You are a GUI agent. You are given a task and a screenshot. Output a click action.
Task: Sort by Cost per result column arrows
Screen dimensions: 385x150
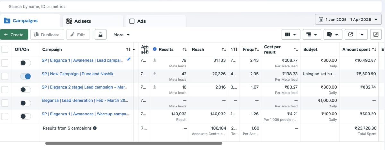click(296, 49)
